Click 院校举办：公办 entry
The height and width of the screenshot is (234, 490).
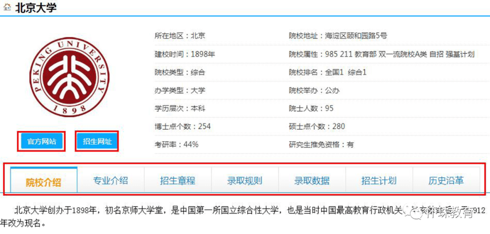tap(314, 91)
